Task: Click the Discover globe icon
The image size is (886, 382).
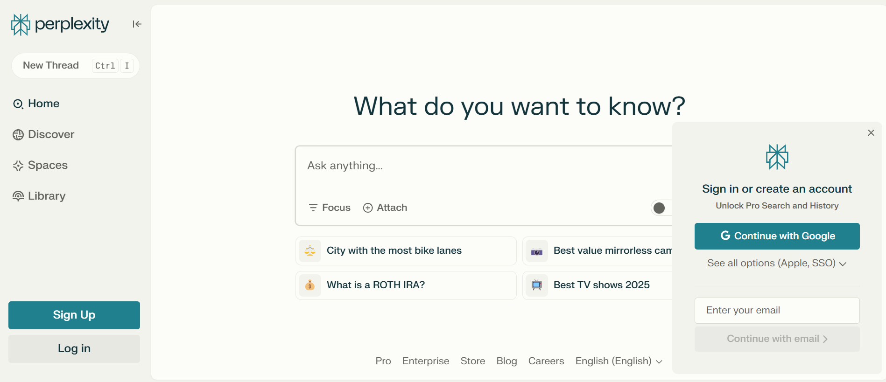Action: click(x=18, y=135)
